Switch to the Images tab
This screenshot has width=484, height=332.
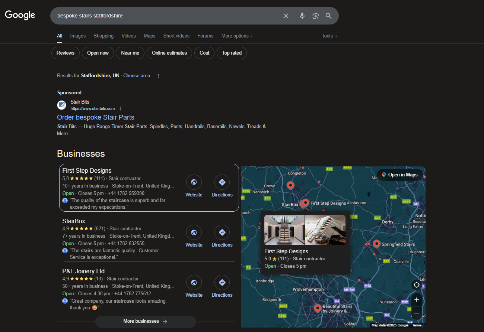[x=78, y=36]
